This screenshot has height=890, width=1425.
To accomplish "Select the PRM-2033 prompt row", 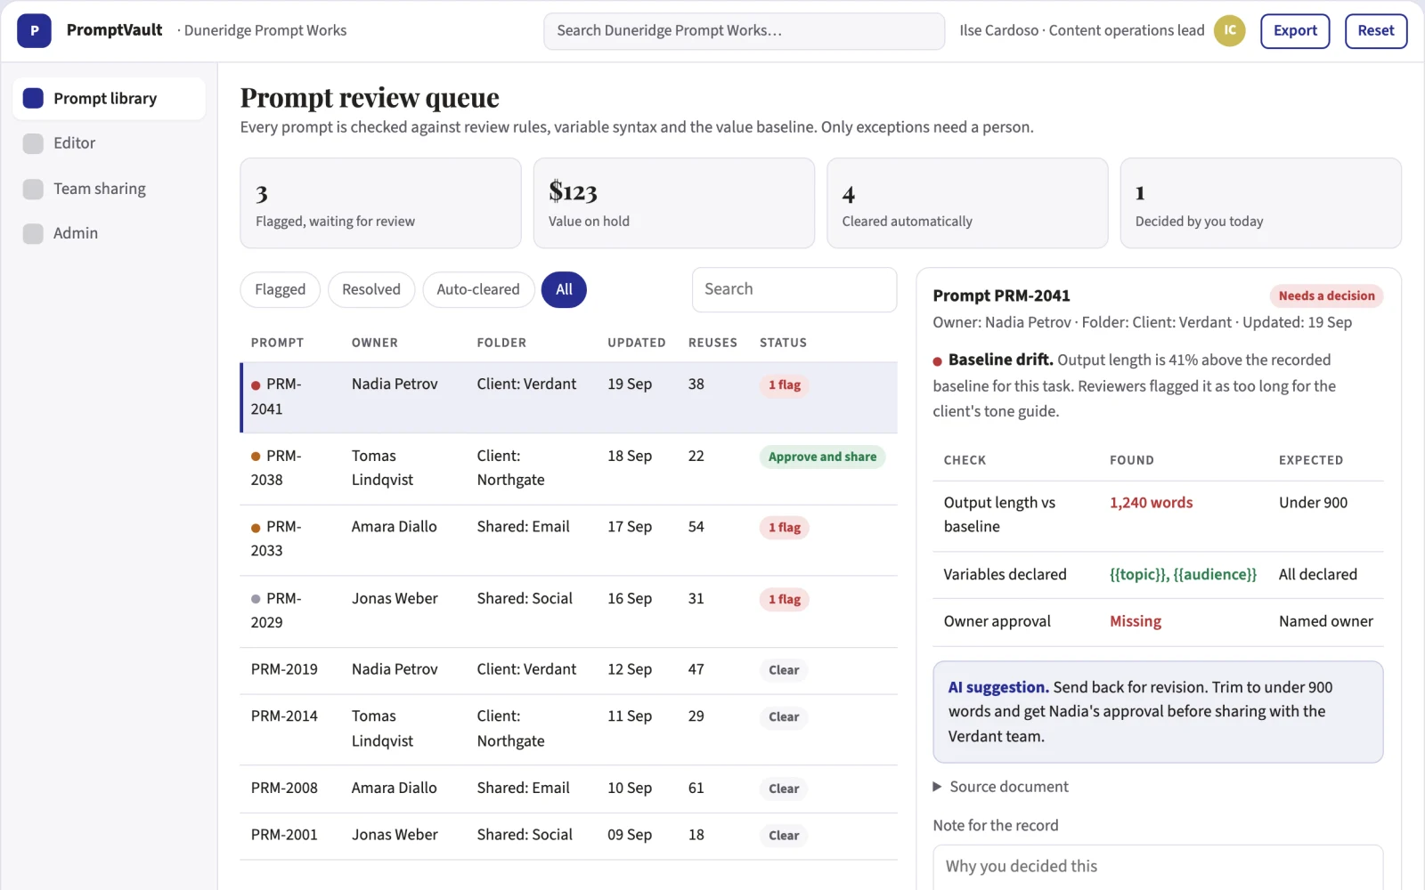I will (568, 539).
